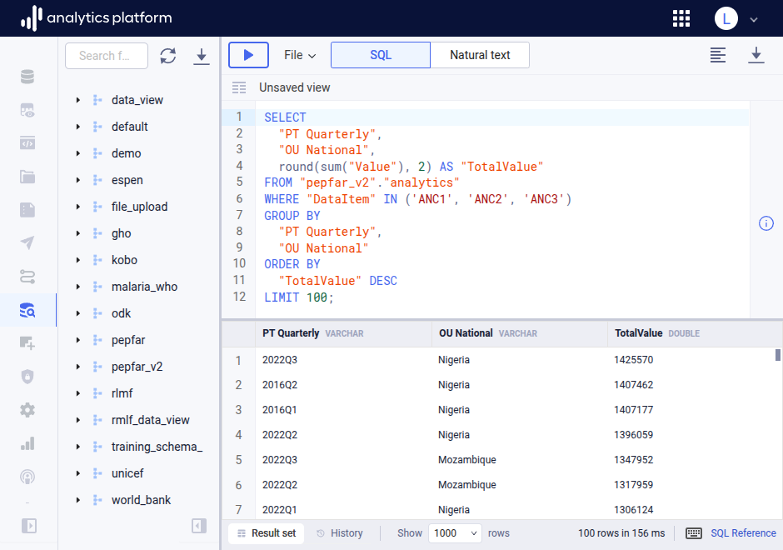Expand the espen schema
The width and height of the screenshot is (783, 550).
(x=78, y=180)
